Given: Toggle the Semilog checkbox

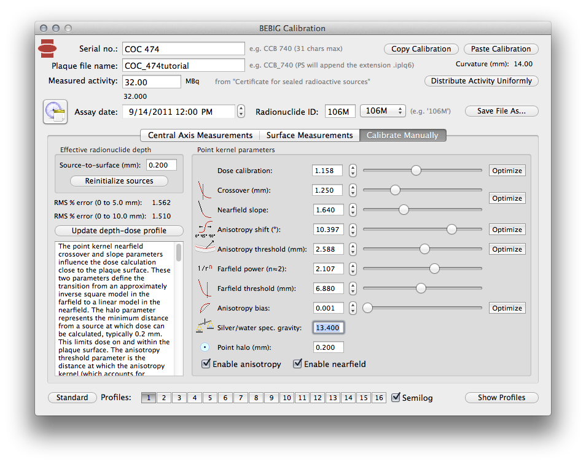Looking at the screenshot, I should 396,397.
